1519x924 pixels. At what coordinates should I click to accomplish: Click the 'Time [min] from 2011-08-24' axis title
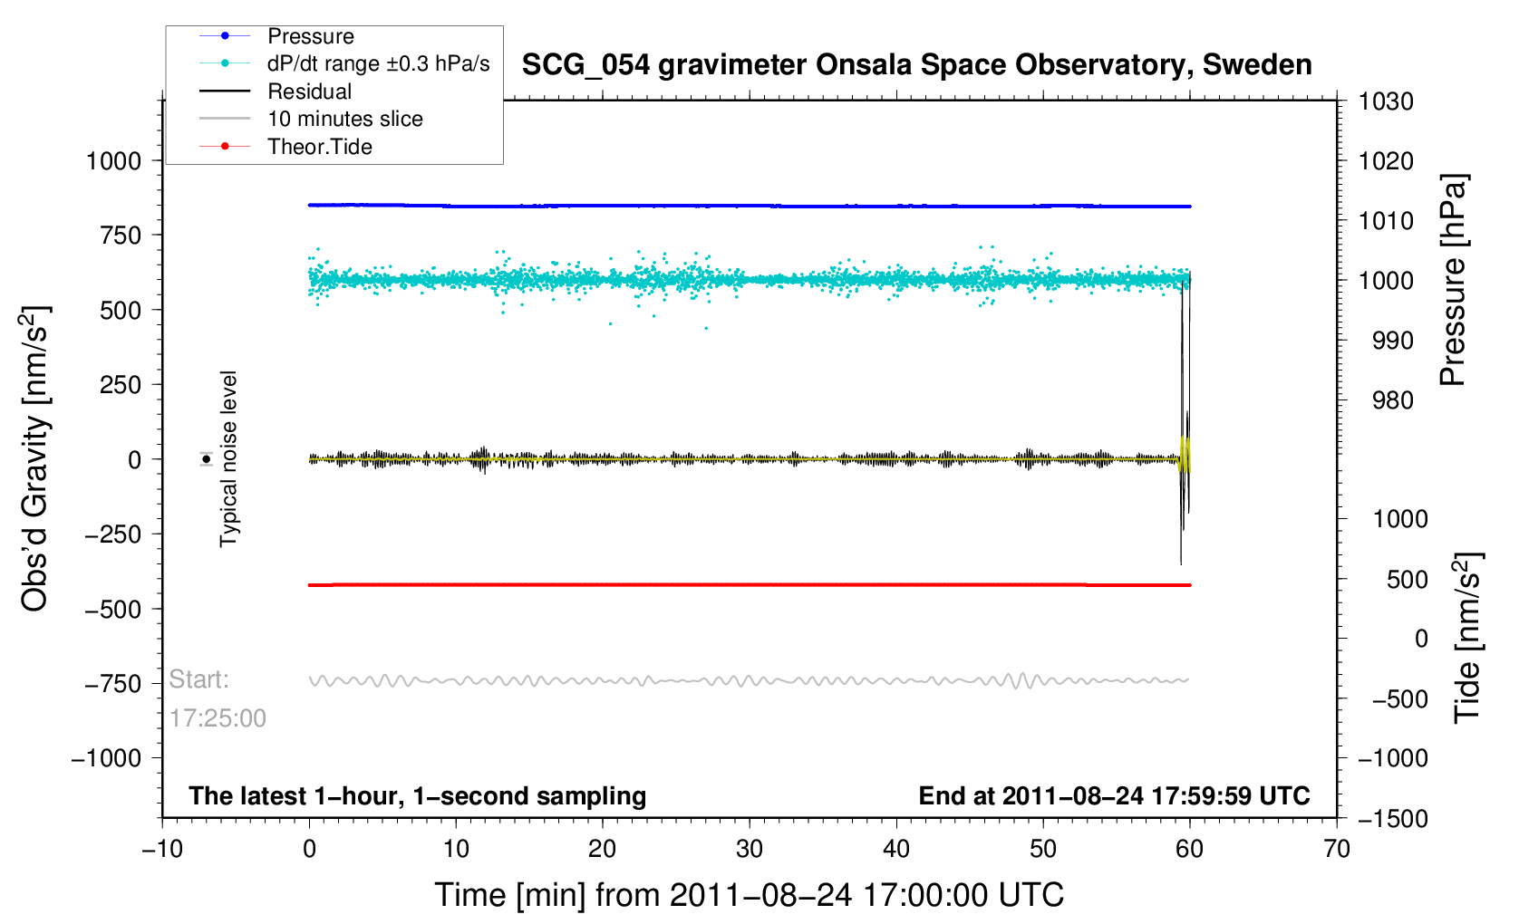pyautogui.click(x=749, y=895)
